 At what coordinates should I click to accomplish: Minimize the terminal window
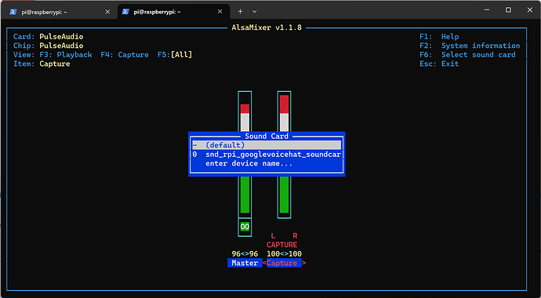(x=486, y=10)
